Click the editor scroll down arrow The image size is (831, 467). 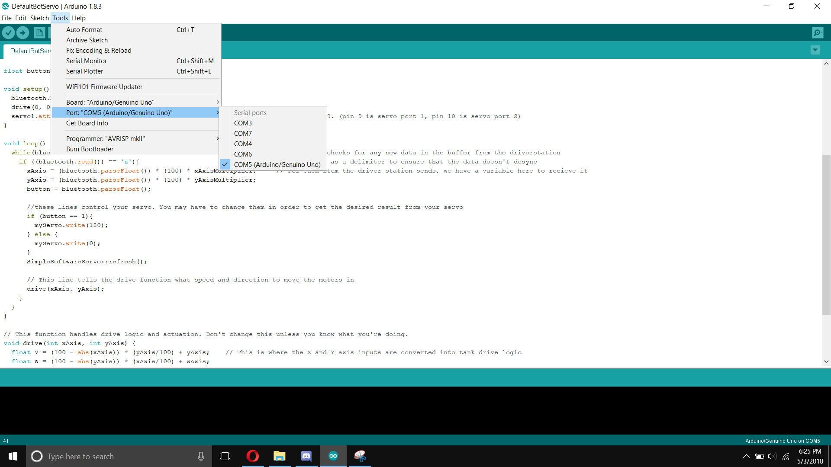[x=826, y=361]
